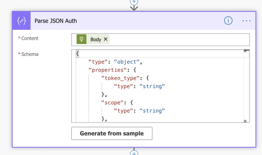Image resolution: width=262 pixels, height=155 pixels.
Task: Click the top marker of the Schema scrollbar
Action: (x=245, y=51)
